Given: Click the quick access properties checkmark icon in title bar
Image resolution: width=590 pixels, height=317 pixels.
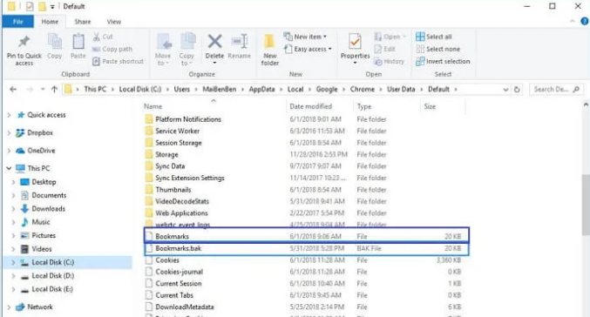Looking at the screenshot, I should coord(30,6).
